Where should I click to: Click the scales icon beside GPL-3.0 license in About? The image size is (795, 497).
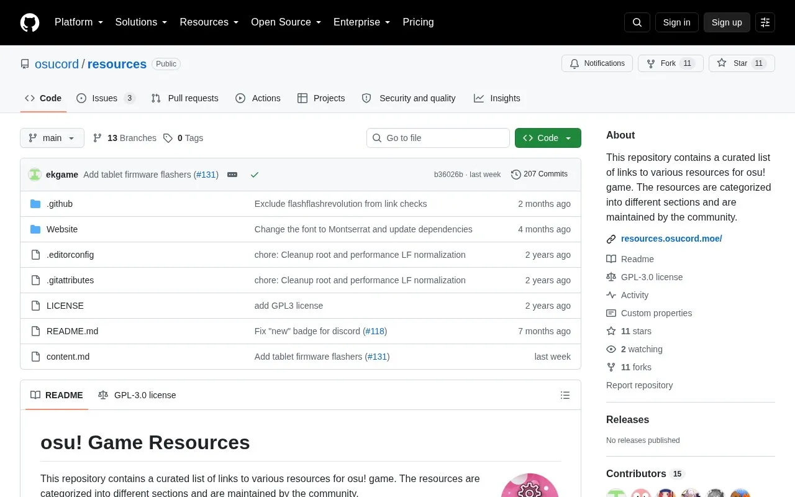[x=611, y=277]
